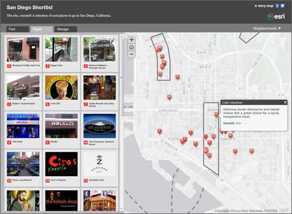292x214 pixels.
Task: Click 'Richard Walker's Pancake House' label
Action: [x=98, y=66]
